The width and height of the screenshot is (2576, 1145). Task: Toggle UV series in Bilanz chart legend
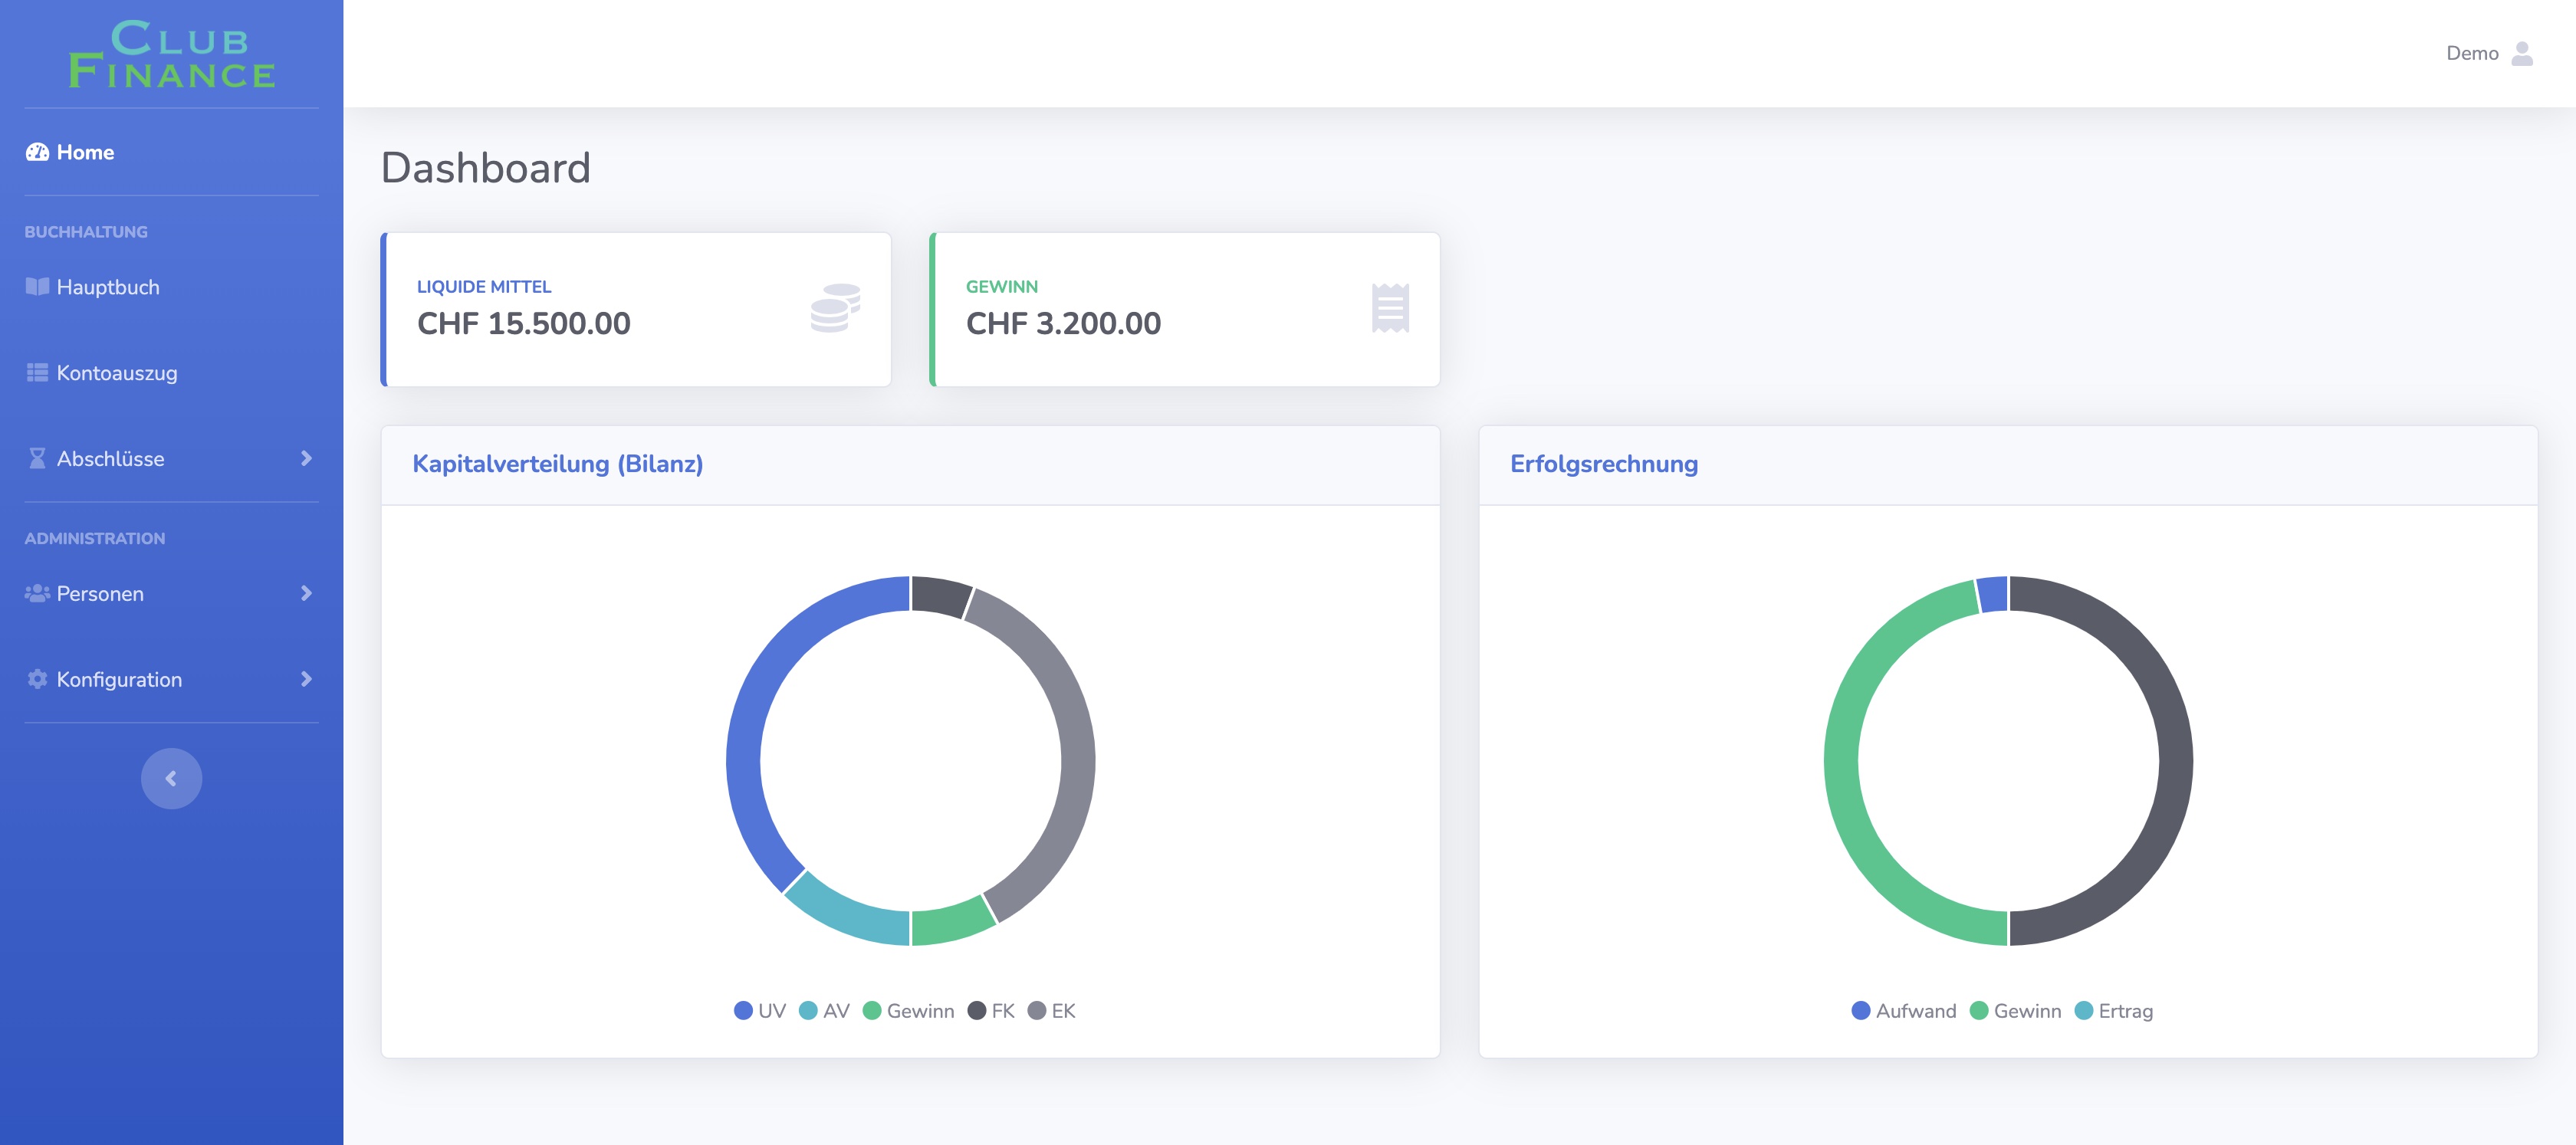(x=760, y=1011)
